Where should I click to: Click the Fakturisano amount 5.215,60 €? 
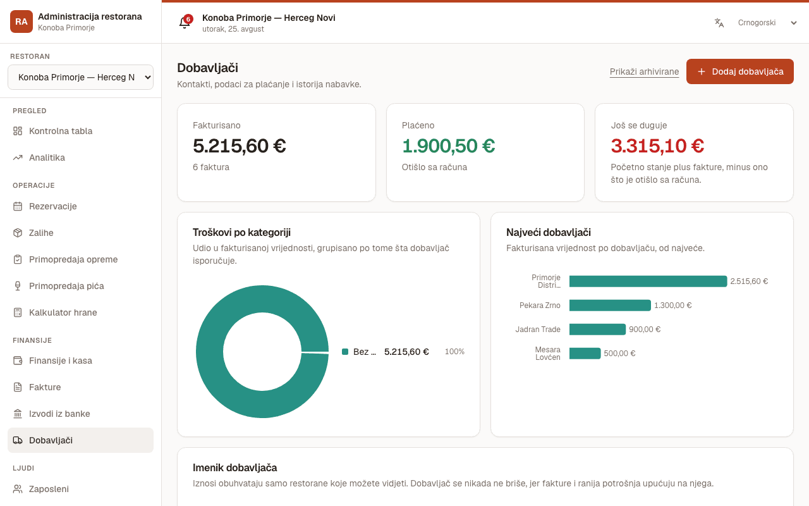click(x=240, y=146)
